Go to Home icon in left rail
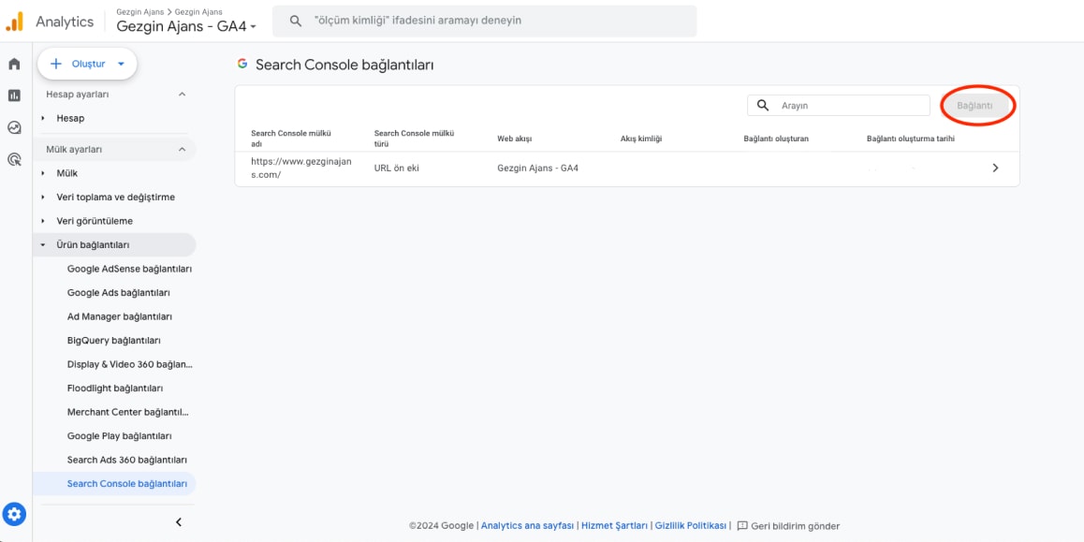The height and width of the screenshot is (542, 1084). tap(15, 65)
